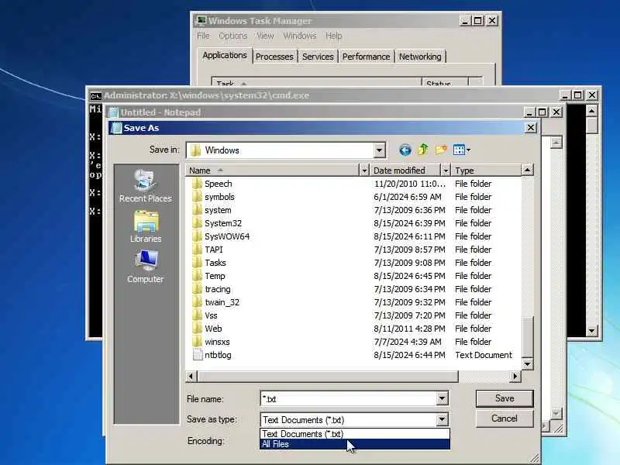Click the date 7/7/2024 4:39 AM
Image resolution: width=620 pixels, height=465 pixels.
408,342
